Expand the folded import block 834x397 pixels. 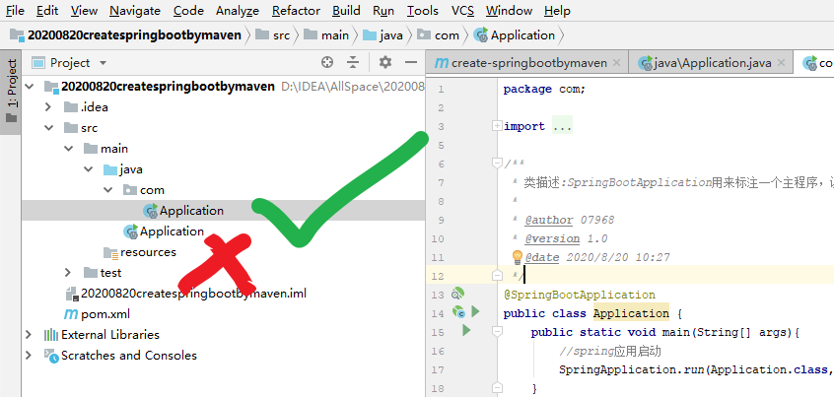coord(497,126)
